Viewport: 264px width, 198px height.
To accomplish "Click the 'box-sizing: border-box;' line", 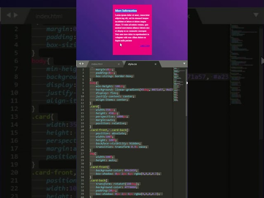I will (114, 76).
